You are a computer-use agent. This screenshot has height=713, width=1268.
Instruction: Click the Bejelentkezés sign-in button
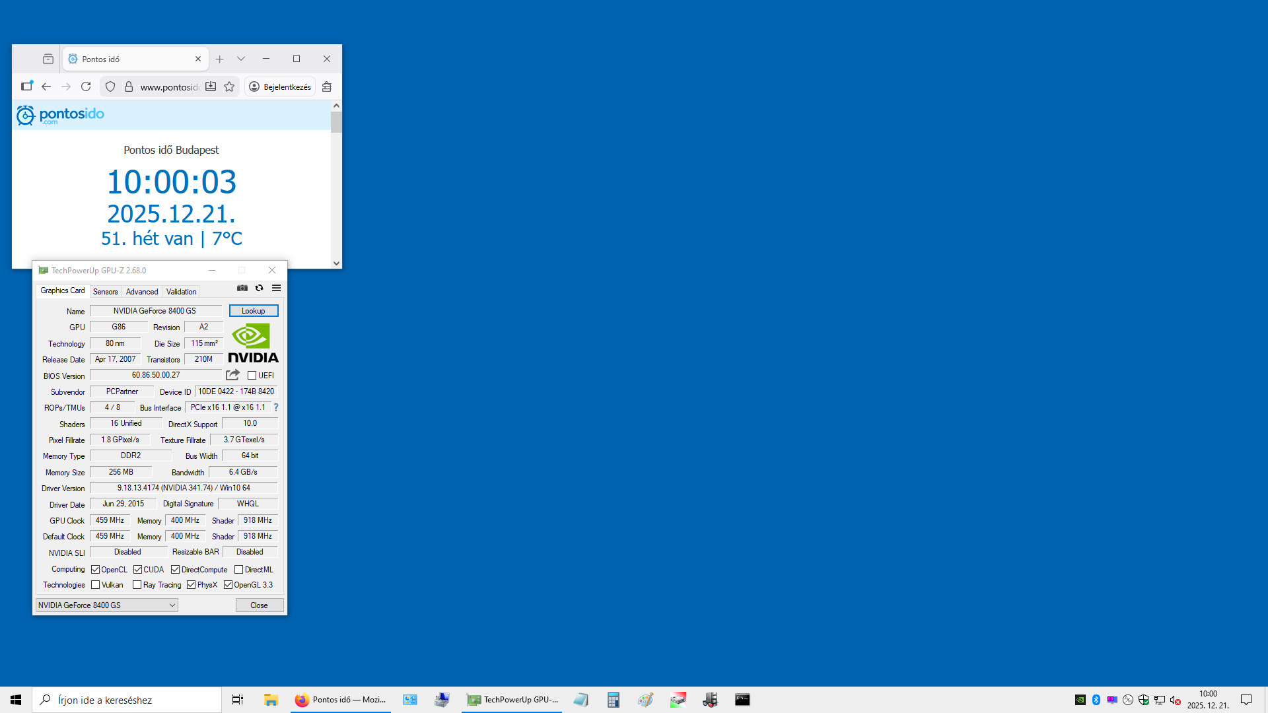click(x=280, y=86)
